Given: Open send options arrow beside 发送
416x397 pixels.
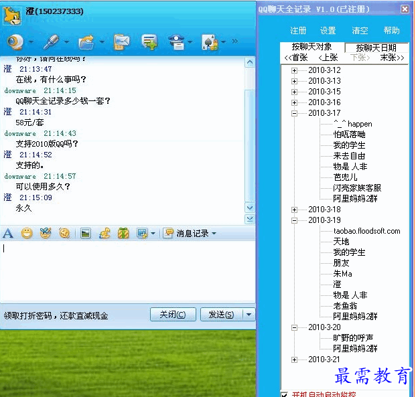Looking at the screenshot, I should click(249, 315).
